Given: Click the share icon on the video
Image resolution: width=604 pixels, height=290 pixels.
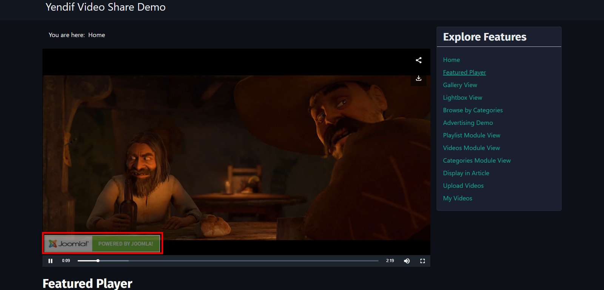Looking at the screenshot, I should coord(419,60).
